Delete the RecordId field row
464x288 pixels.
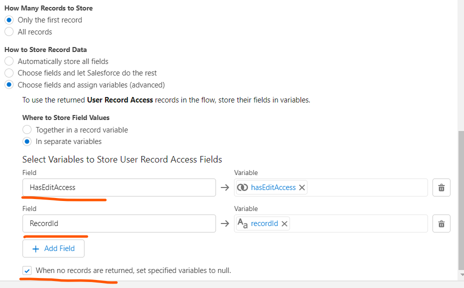coord(441,223)
